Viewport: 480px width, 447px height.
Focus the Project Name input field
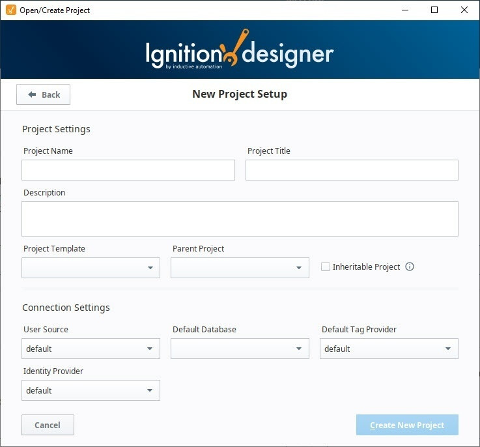128,170
